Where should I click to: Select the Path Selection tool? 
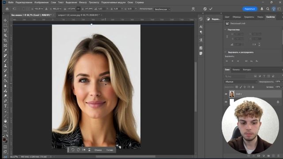pyautogui.click(x=5, y=111)
